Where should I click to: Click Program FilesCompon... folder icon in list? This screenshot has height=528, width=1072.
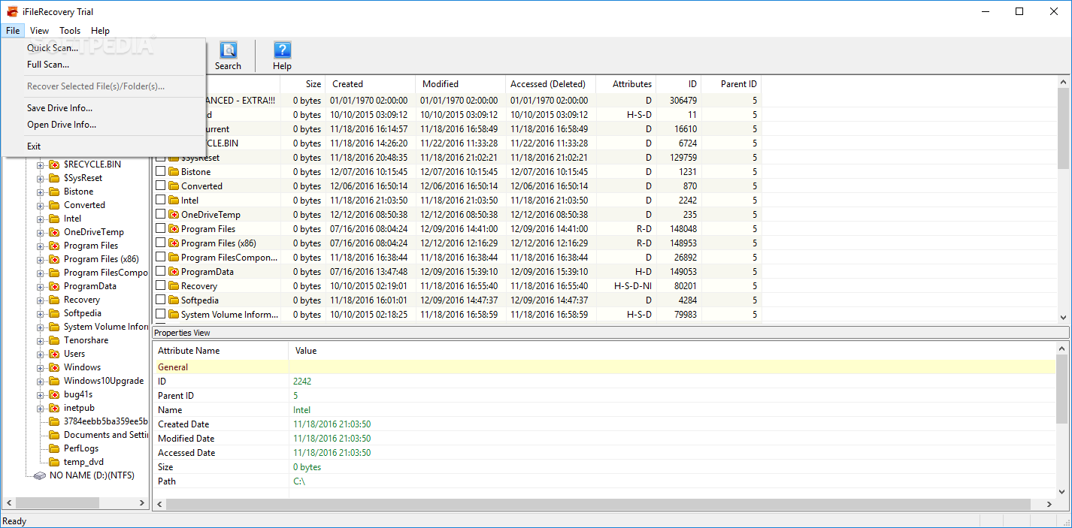[x=173, y=258]
